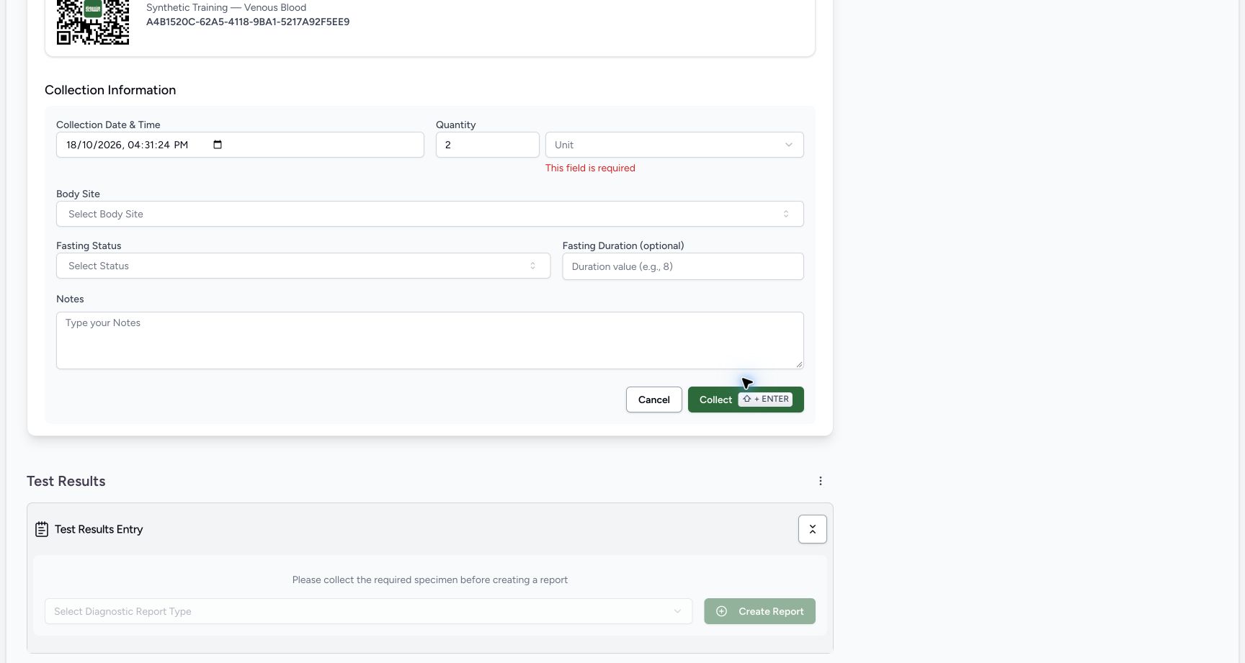Screen dimensions: 1245x663
Task: Open the Test Results three-dot menu
Action: point(820,481)
